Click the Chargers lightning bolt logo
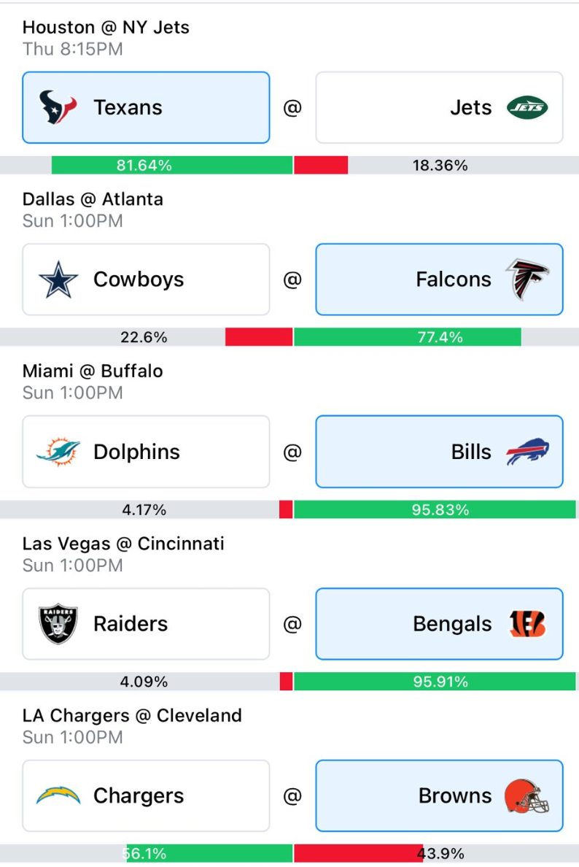Image resolution: width=579 pixels, height=867 pixels. (x=58, y=795)
